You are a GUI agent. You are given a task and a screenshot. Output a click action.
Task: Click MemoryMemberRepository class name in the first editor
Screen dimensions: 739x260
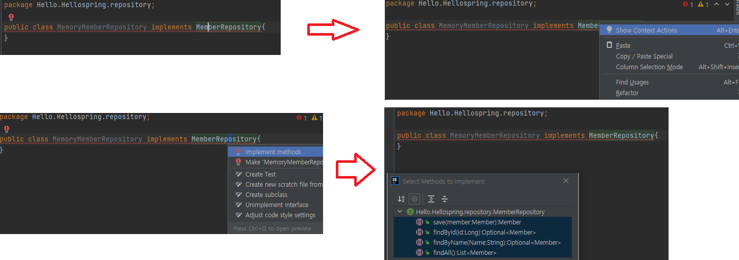coord(102,27)
